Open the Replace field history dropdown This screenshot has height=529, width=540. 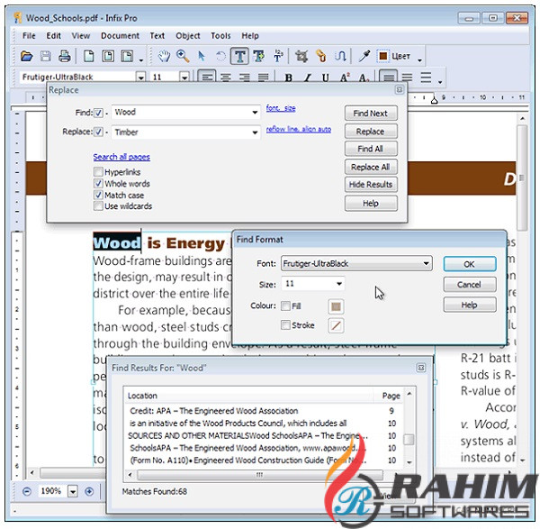(x=255, y=132)
